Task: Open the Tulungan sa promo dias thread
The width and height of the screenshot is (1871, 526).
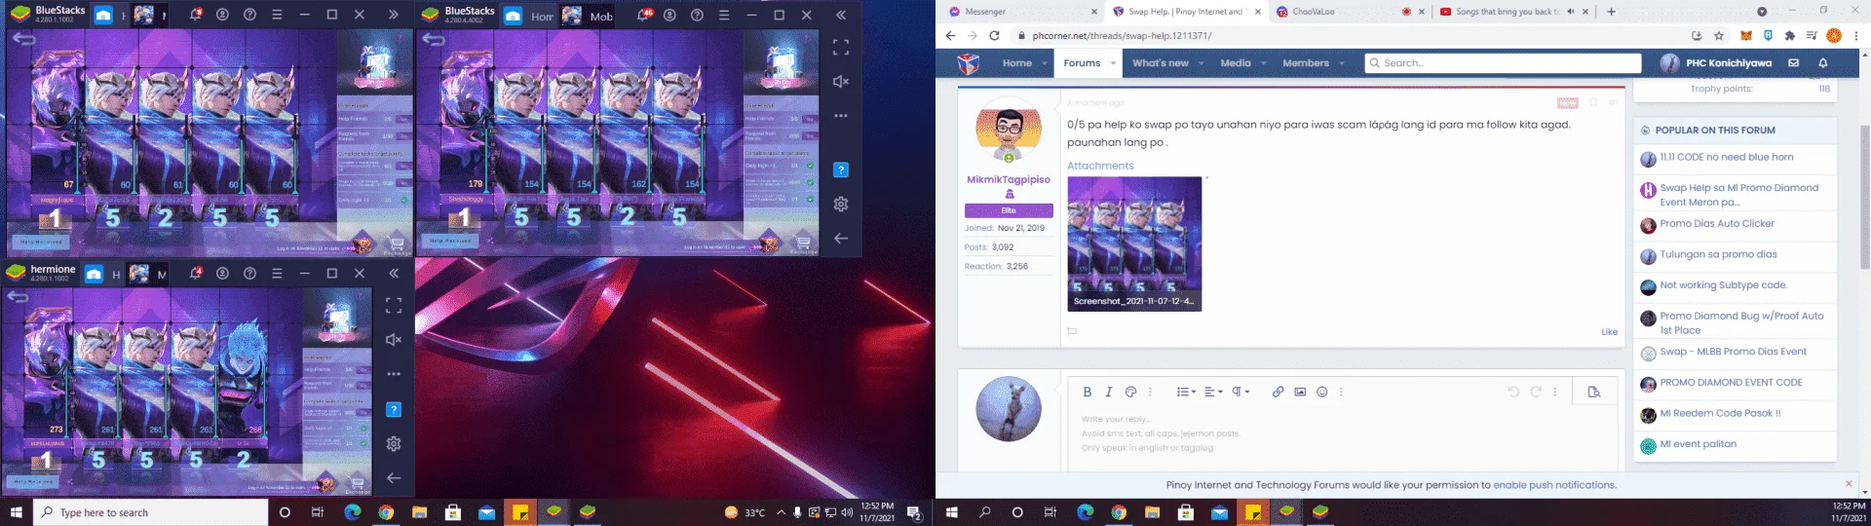Action: pos(1718,254)
